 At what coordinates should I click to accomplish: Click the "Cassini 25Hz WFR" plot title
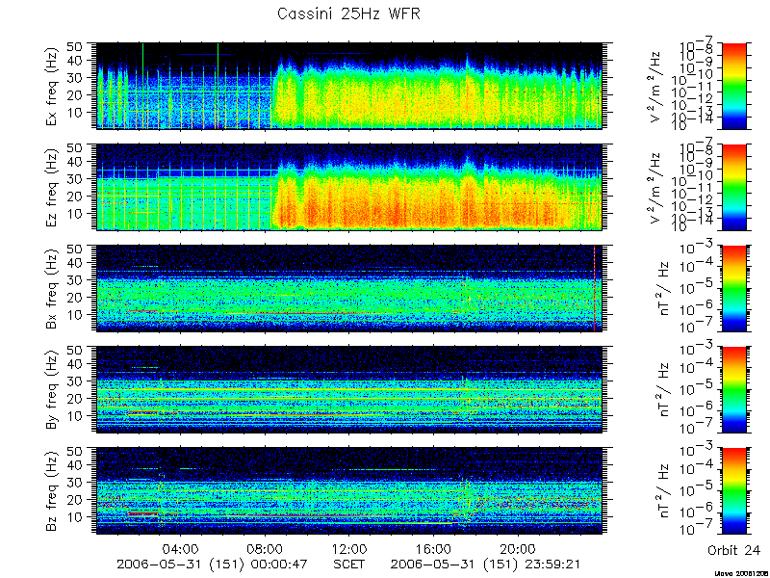pyautogui.click(x=348, y=13)
